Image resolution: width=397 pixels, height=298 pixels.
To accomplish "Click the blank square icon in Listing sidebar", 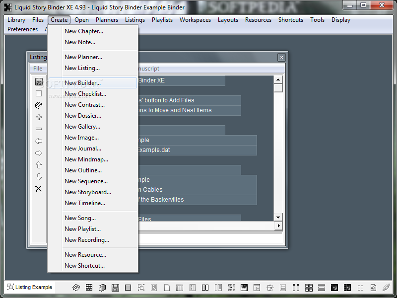I will tap(39, 93).
